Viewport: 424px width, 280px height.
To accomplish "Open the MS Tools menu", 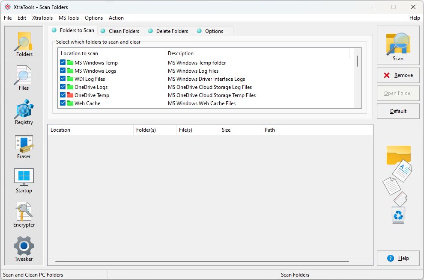I will point(69,18).
